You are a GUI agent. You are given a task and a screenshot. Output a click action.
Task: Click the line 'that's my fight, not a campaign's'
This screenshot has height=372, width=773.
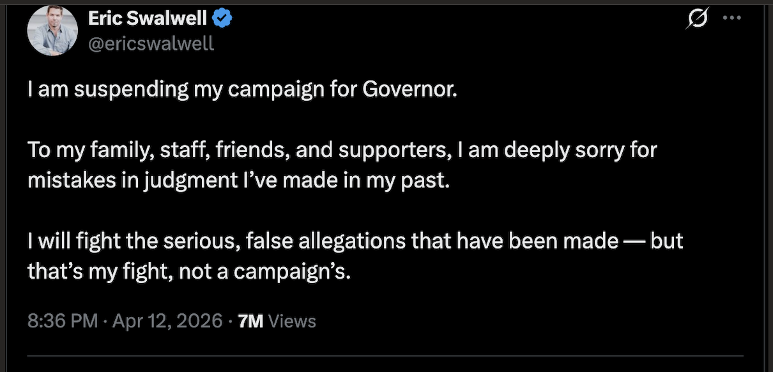point(189,271)
